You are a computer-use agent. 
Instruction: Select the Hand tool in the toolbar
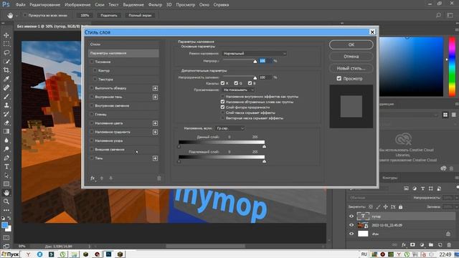(x=6, y=193)
